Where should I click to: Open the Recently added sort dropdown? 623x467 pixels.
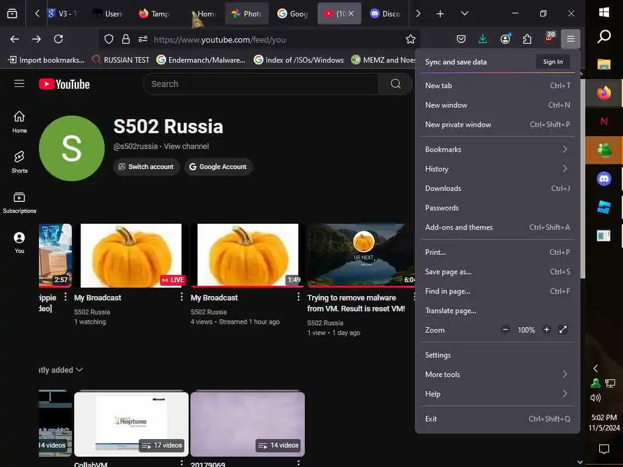(61, 370)
